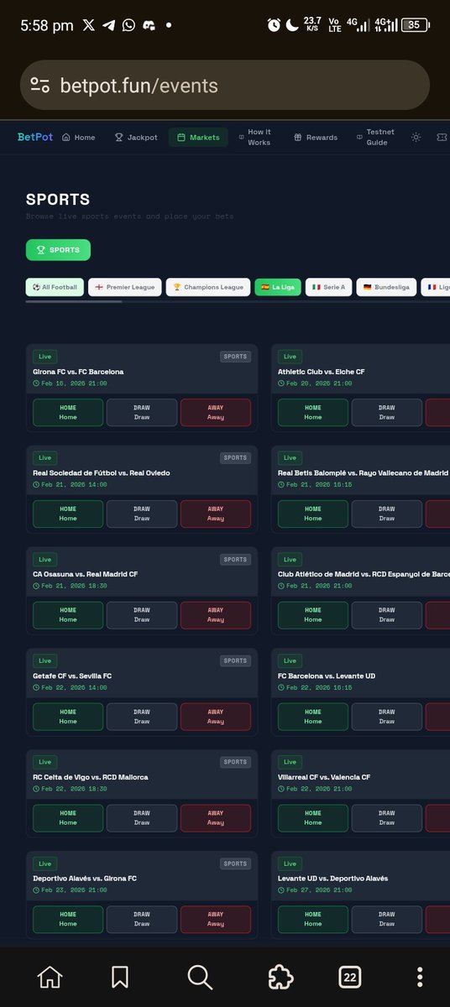Screen dimensions: 450x1007
Task: Bet HOME on FC Barcelona vs. Levante UD
Action: coord(313,717)
